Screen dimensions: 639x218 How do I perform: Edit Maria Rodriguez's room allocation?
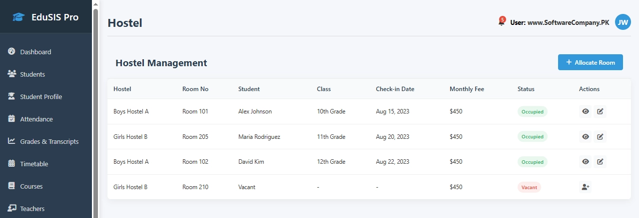coord(600,136)
